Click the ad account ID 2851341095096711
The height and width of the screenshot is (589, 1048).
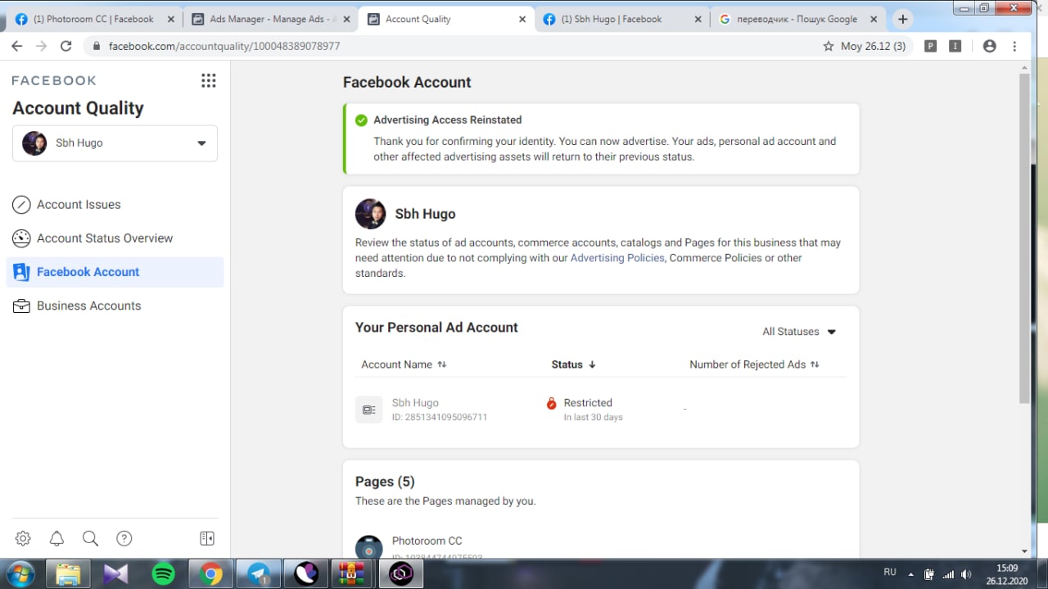440,418
